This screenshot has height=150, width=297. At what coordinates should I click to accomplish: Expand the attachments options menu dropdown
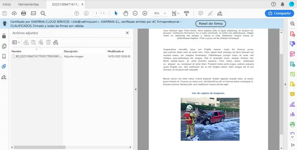pos(16,42)
